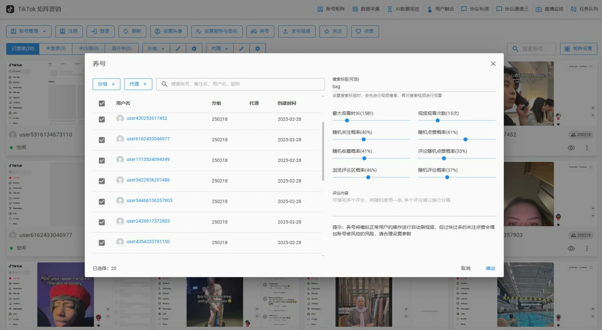This screenshot has width=602, height=330.
Task: Click the account search input field
Action: 531,48
